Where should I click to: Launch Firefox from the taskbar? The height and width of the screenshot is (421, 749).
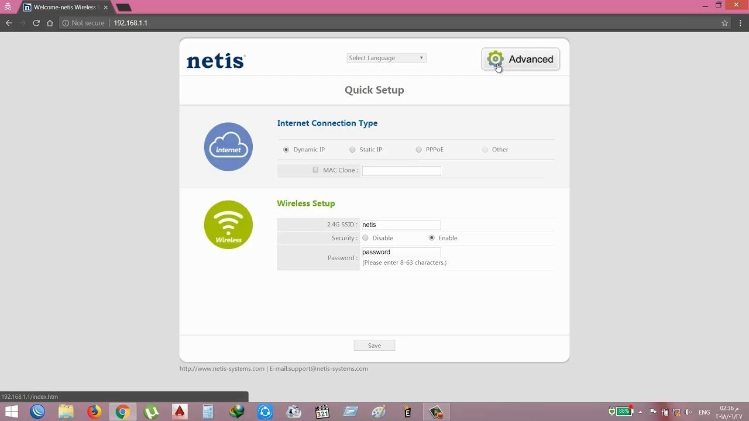(94, 412)
